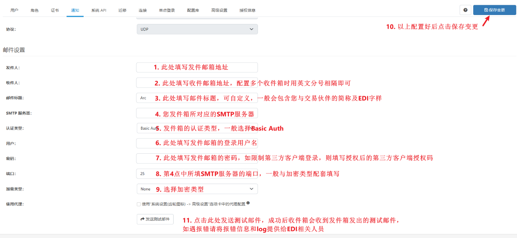The width and height of the screenshot is (517, 238).
Task: Click the 保存变更 button
Action: (x=494, y=10)
